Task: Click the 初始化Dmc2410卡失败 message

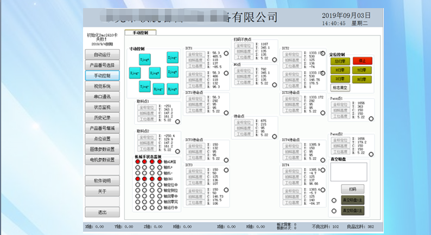Action: coord(102,37)
